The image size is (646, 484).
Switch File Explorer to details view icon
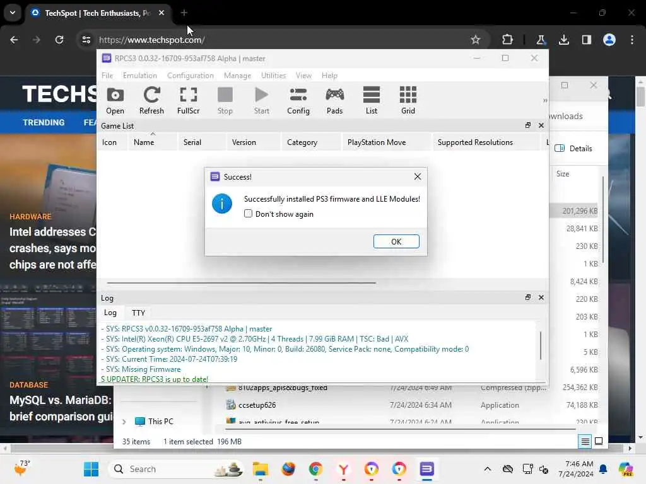tap(585, 441)
